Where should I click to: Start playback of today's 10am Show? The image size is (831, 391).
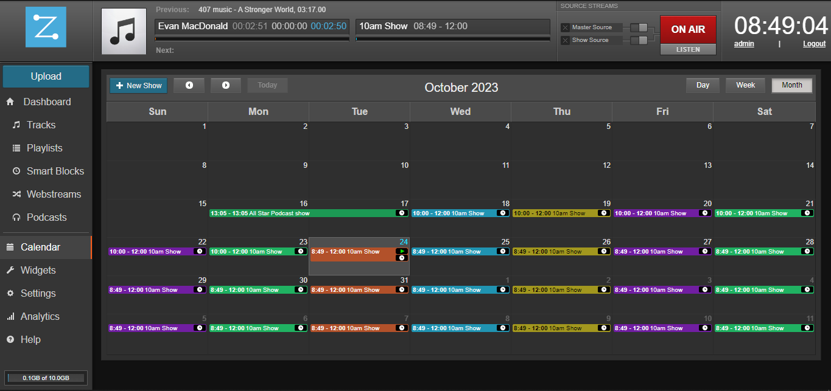pos(402,251)
